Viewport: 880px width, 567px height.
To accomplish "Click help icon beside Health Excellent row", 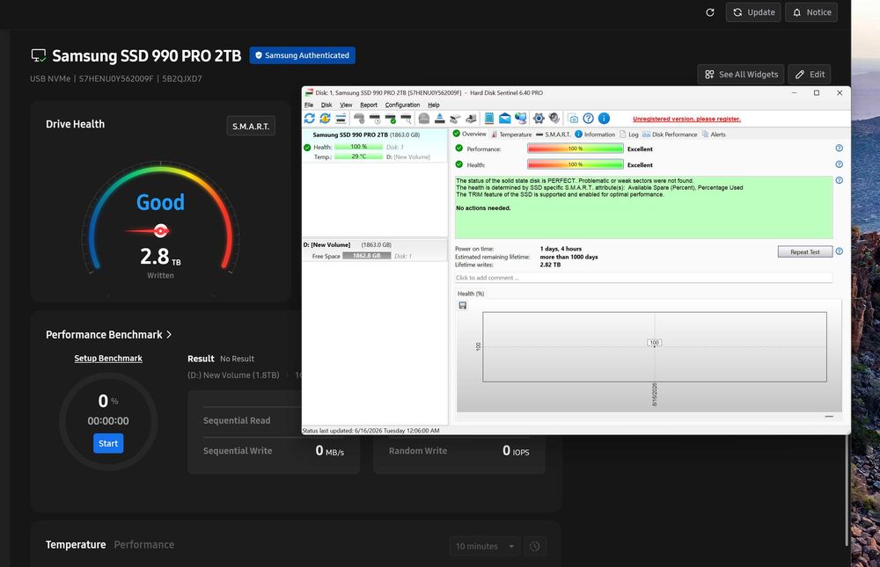I will tap(839, 164).
